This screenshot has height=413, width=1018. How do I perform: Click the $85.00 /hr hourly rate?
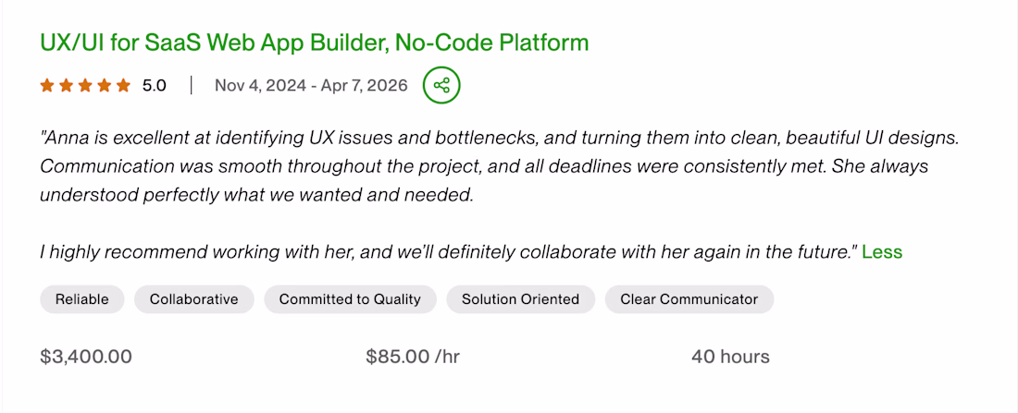point(413,357)
